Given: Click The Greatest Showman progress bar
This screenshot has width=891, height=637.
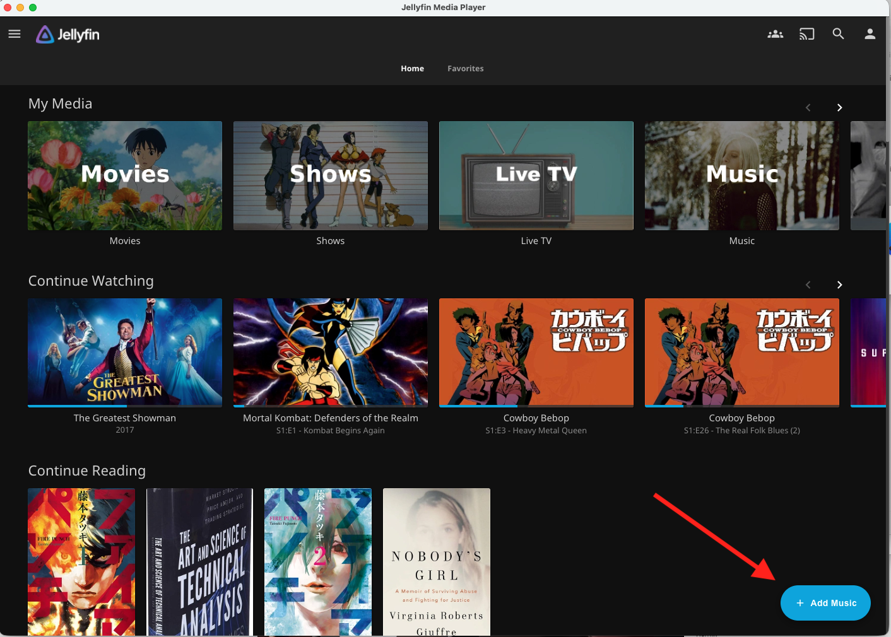Looking at the screenshot, I should click(x=125, y=406).
